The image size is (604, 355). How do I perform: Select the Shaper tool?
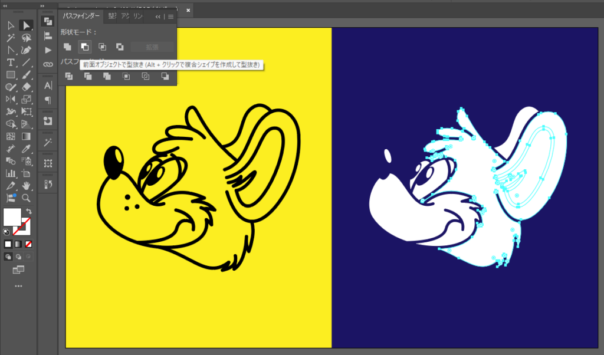[x=11, y=87]
